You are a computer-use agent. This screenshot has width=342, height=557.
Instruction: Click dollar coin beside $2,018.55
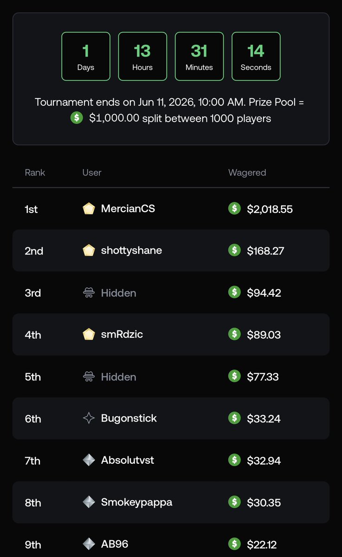pyautogui.click(x=235, y=208)
